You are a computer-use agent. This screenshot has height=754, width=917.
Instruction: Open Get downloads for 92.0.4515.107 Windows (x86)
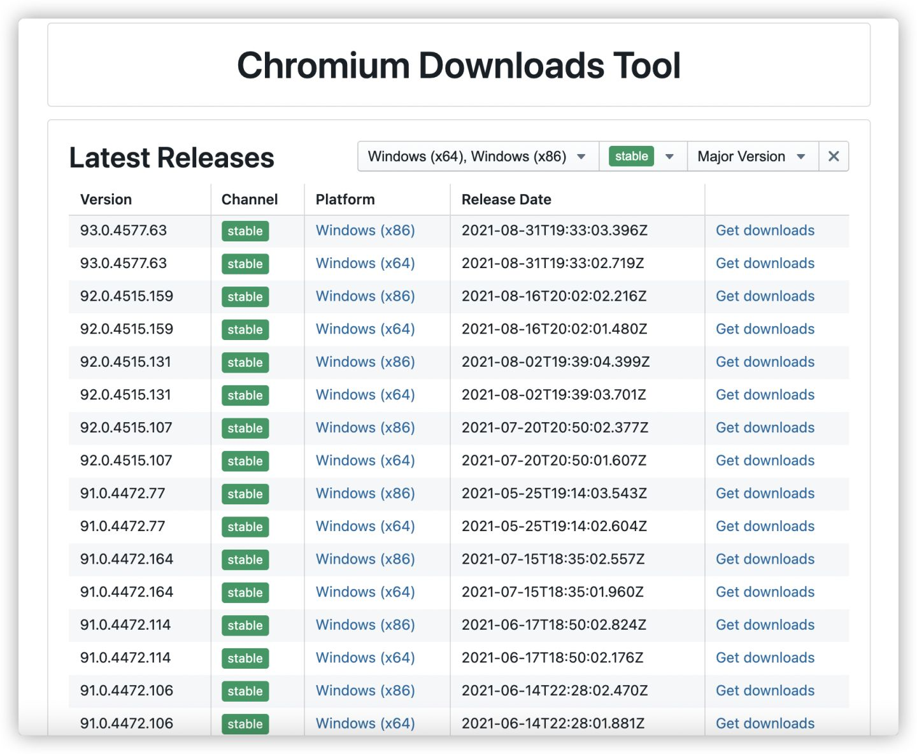(x=765, y=428)
